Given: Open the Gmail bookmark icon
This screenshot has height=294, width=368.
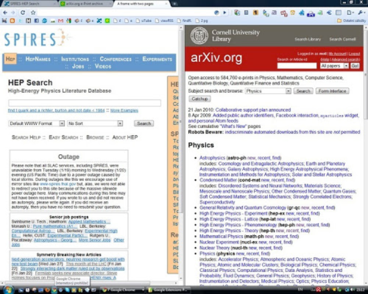Looking at the screenshot, I should click(61, 21).
